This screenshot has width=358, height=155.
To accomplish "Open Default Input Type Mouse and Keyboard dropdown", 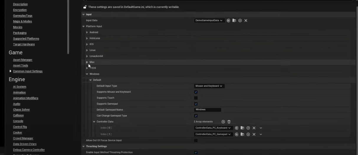I will pos(209,86).
